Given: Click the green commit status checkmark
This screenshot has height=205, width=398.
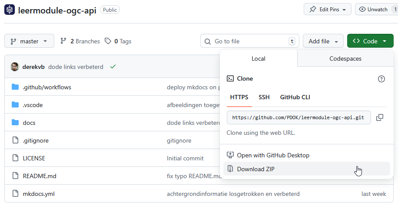Looking at the screenshot, I should 113,67.
